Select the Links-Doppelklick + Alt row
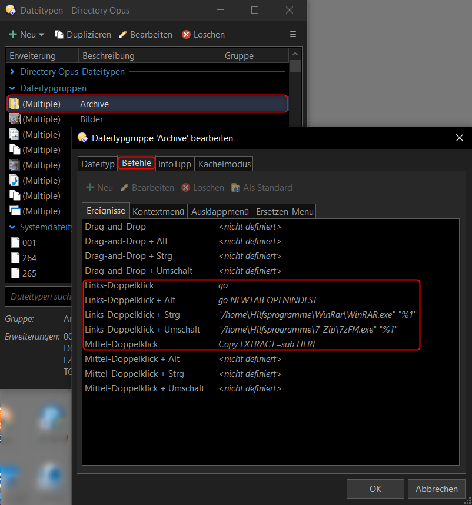 [271, 300]
